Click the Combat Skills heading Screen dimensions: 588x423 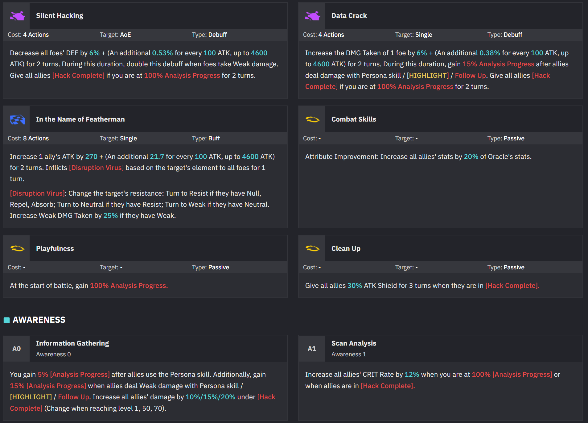pos(354,119)
